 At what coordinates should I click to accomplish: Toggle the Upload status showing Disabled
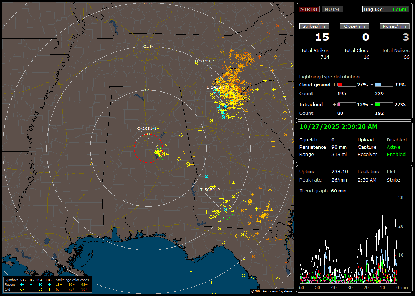pos(396,140)
